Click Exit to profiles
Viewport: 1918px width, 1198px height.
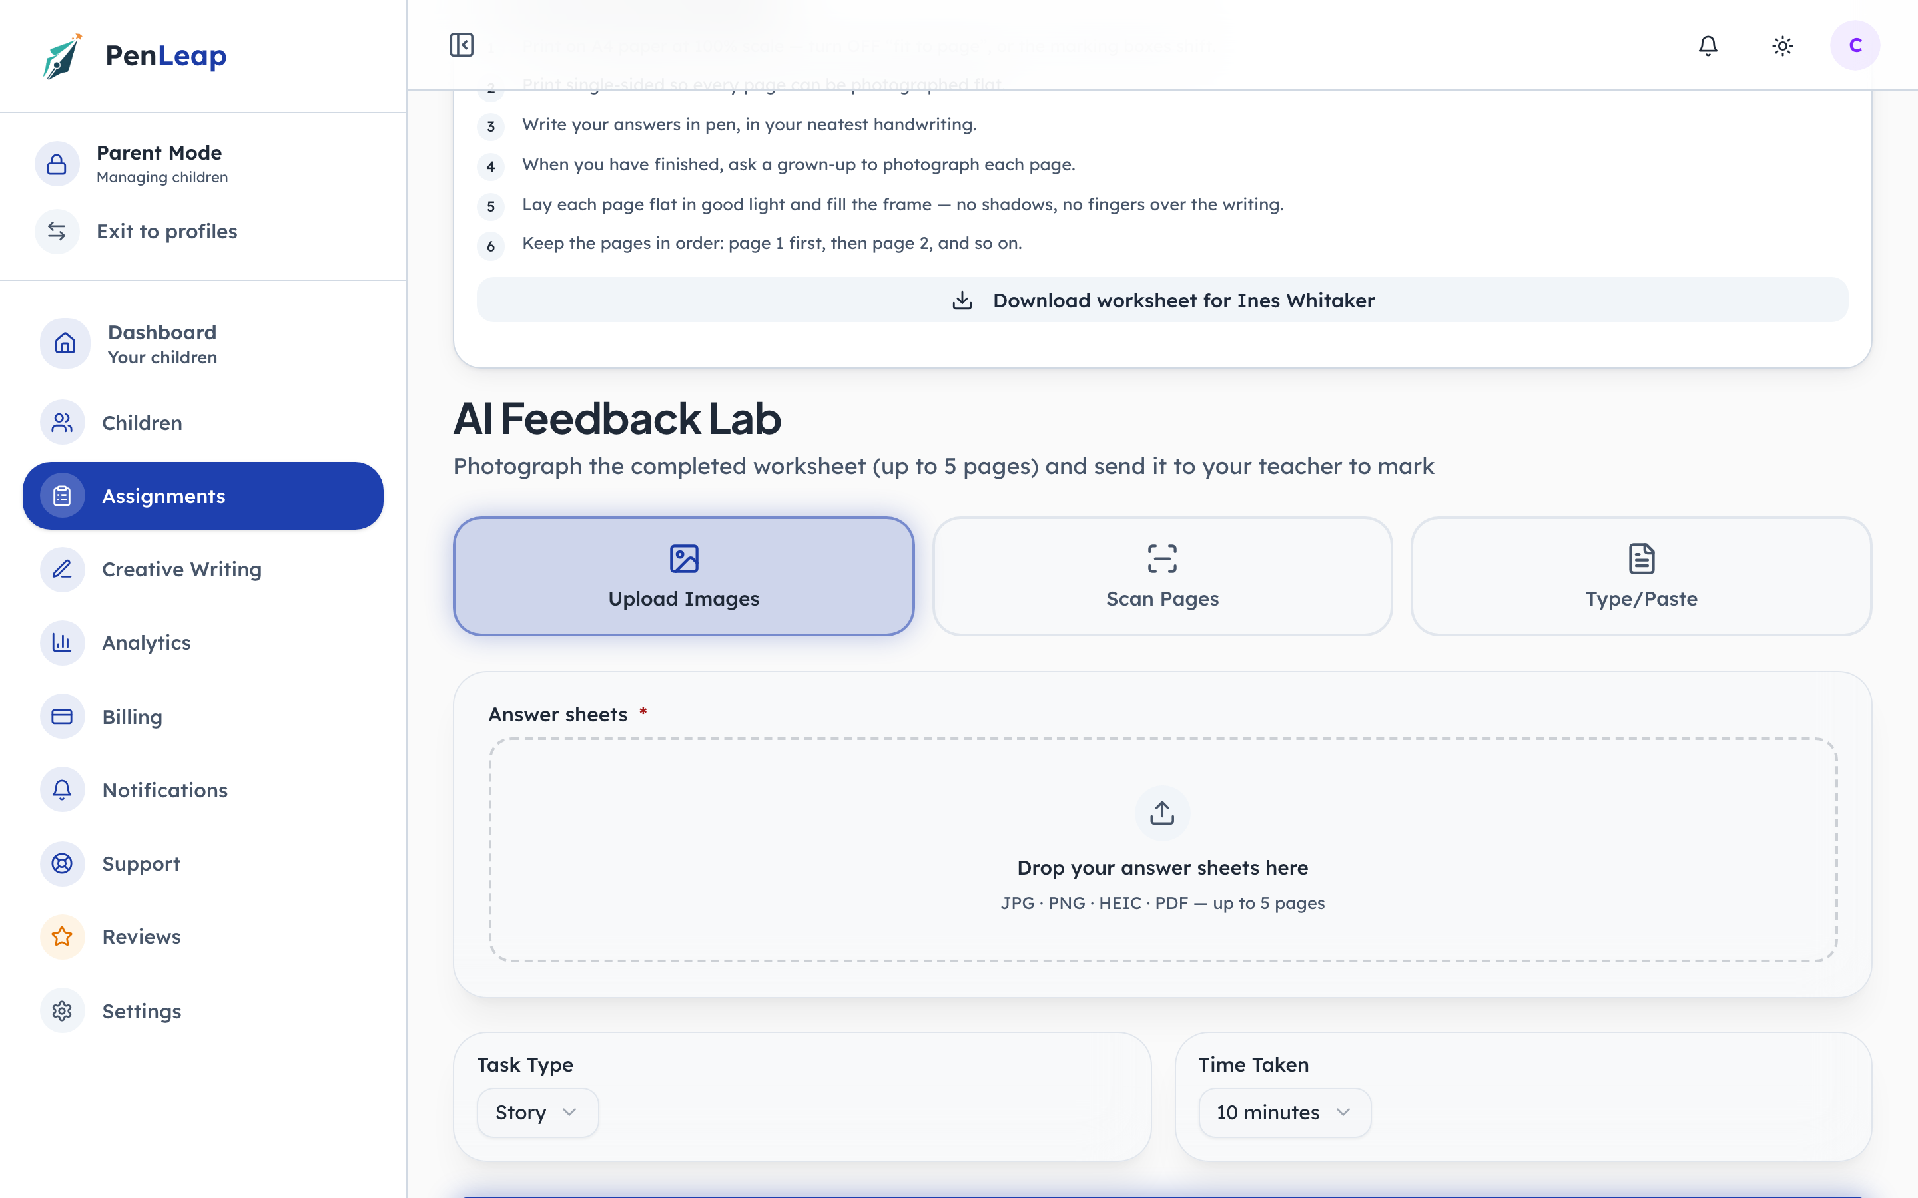click(x=203, y=232)
